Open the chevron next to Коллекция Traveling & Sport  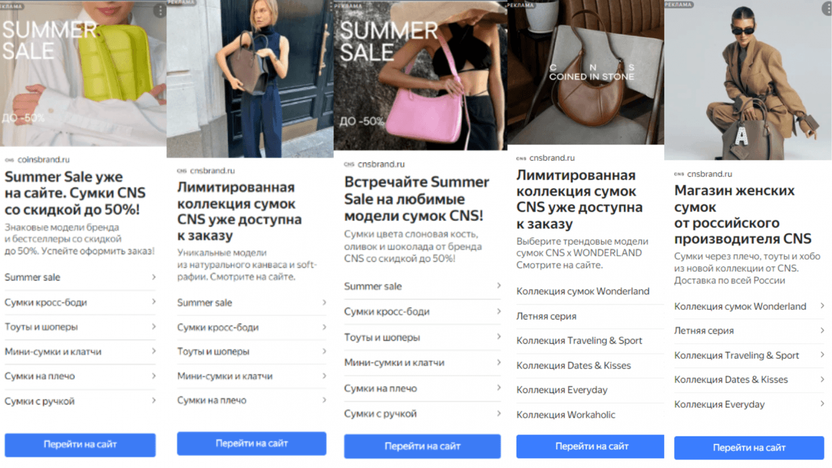[822, 355]
